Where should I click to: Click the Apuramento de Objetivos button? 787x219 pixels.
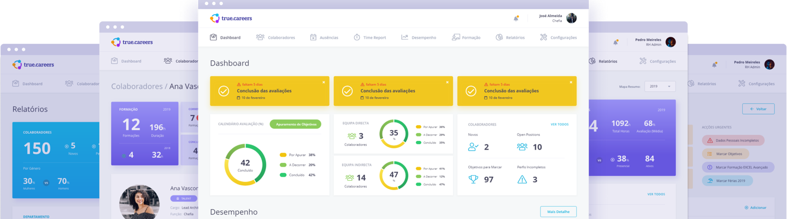(296, 125)
